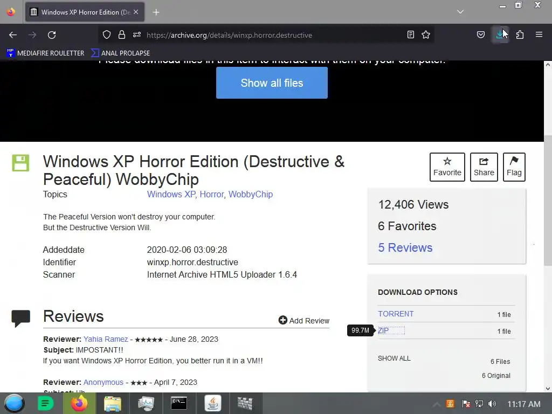
Task: Click the page vertical scrollbar thumb
Action: 548,201
